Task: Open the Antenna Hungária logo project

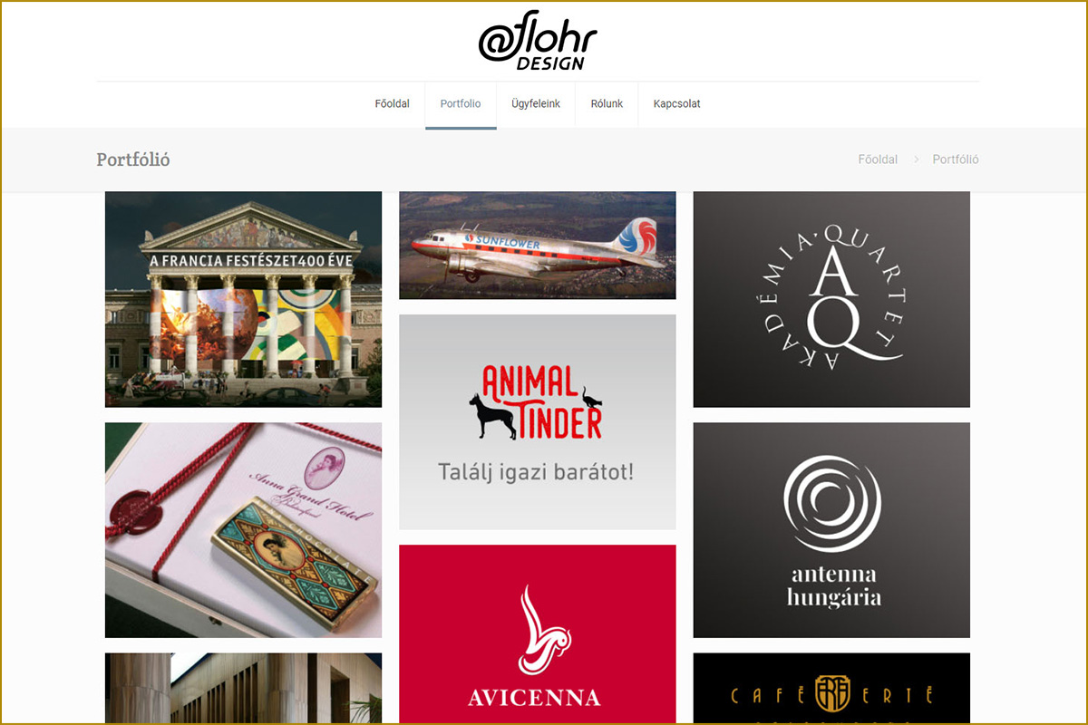Action: pos(831,530)
